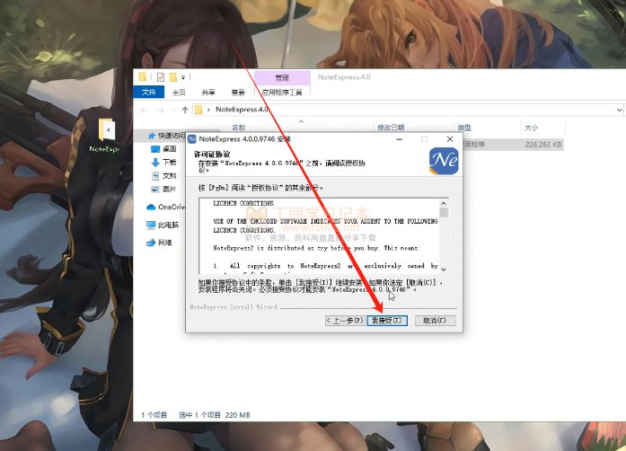Image resolution: width=626 pixels, height=451 pixels.
Task: Click the I Agree (我接受) button
Action: [388, 321]
